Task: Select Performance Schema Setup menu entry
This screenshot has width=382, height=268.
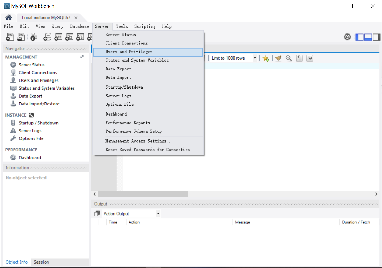Action: pyautogui.click(x=148, y=131)
